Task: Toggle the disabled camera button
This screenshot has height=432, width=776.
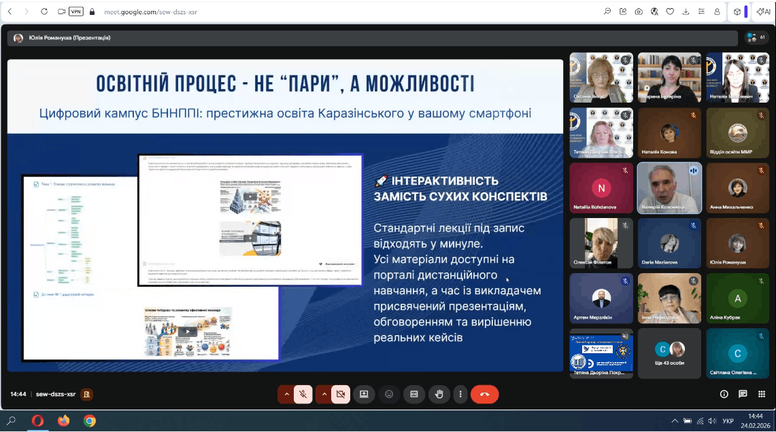Action: click(341, 394)
